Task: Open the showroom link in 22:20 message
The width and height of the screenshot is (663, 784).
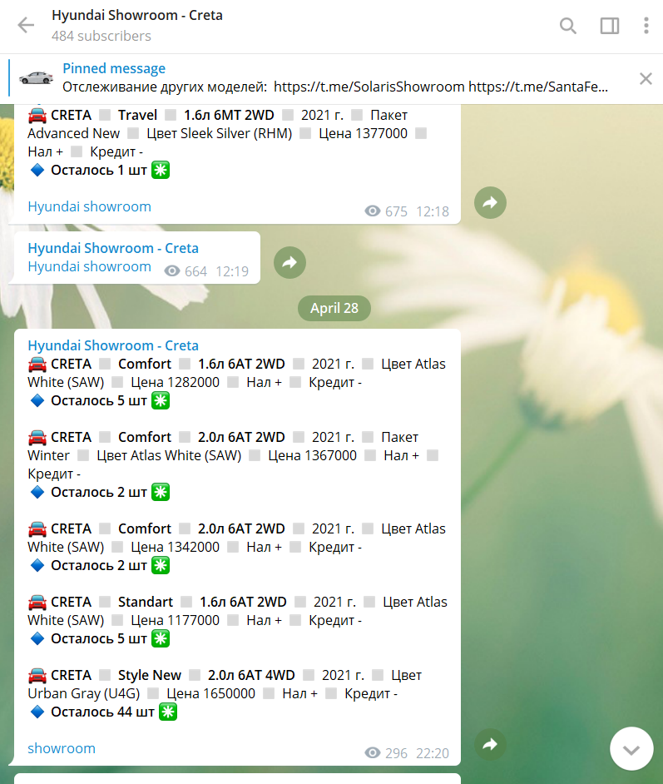Action: 62,748
